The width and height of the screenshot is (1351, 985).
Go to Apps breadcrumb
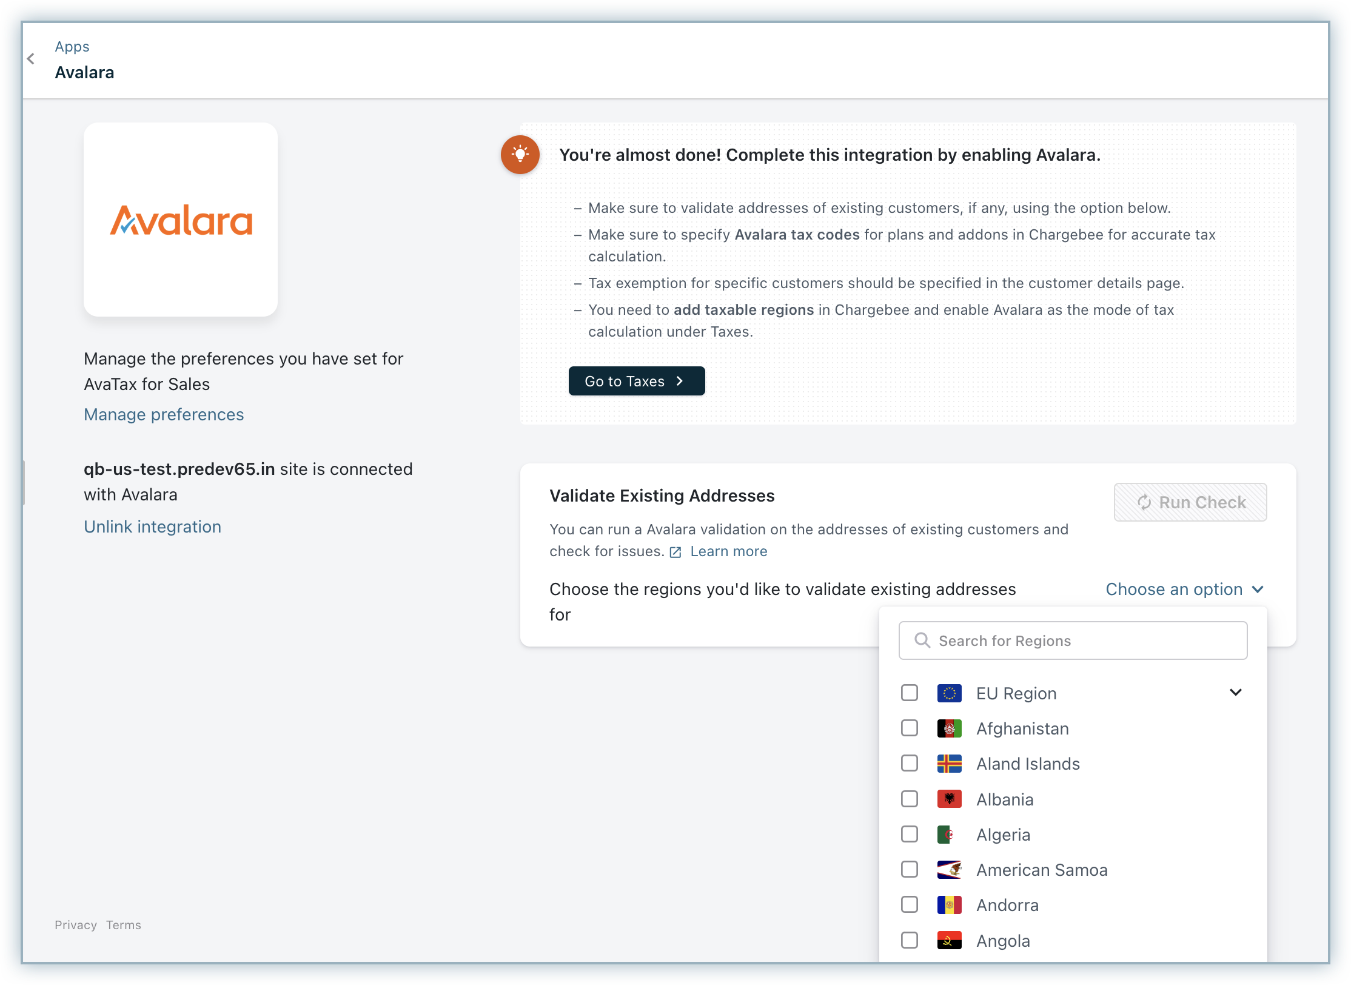point(72,47)
